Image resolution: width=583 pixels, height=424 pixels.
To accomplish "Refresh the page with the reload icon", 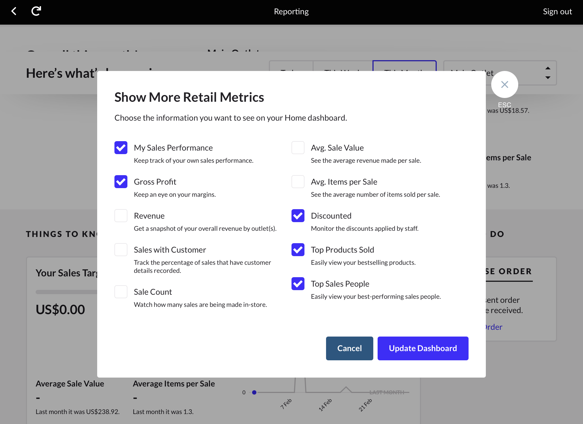I will [36, 11].
